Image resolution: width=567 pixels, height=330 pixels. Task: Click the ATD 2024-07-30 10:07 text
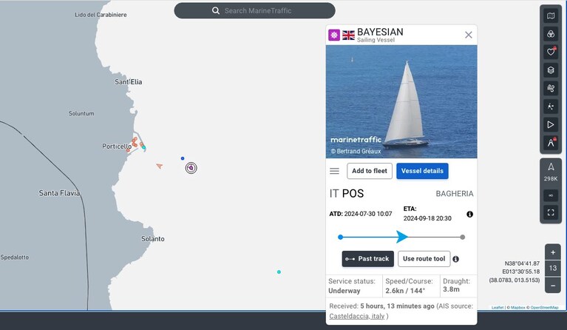click(x=361, y=214)
